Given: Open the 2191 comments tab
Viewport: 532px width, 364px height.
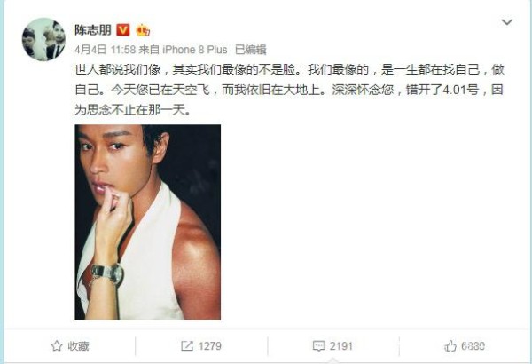Looking at the screenshot, I should pyautogui.click(x=341, y=346).
